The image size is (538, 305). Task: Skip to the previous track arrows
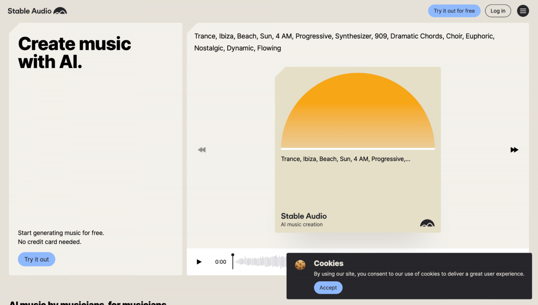[201, 150]
